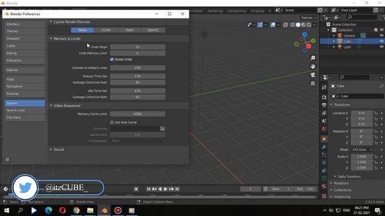Image resolution: width=385 pixels, height=216 pixels.
Task: Collapse the Transform panel
Action: 331,105
